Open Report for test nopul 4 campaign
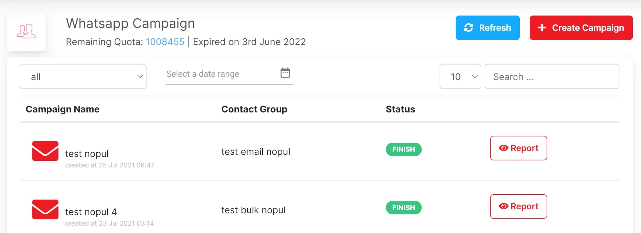The image size is (641, 233). tap(519, 207)
